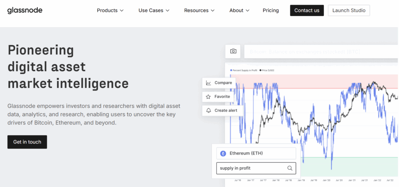
Task: Select the Ethereum coin logo icon
Action: pos(223,154)
